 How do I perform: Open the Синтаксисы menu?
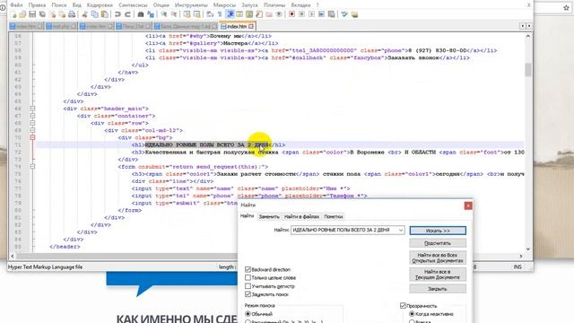(x=133, y=5)
